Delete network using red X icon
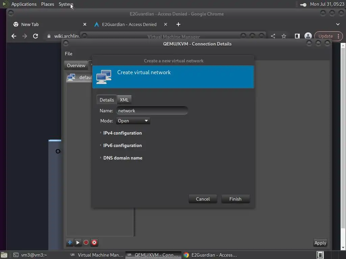The width and height of the screenshot is (346, 259). pyautogui.click(x=94, y=242)
